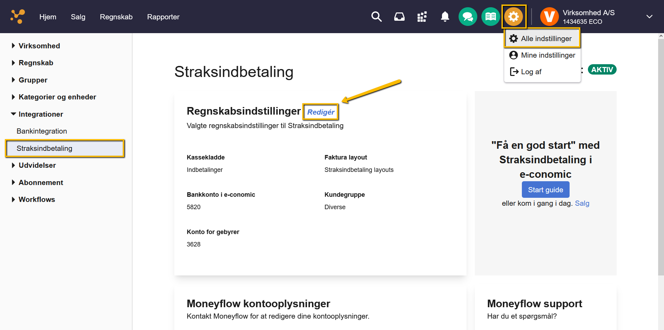This screenshot has height=330, width=664.
Task: Expand the Udvidelser sidebar section
Action: coord(34,165)
